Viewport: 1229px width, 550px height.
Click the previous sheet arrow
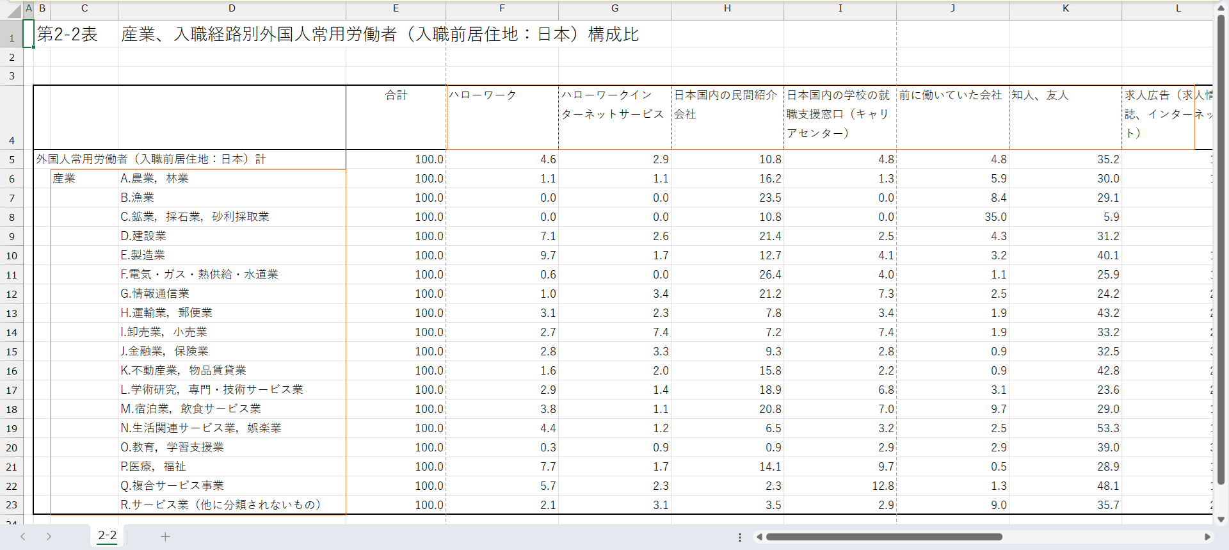pyautogui.click(x=23, y=537)
